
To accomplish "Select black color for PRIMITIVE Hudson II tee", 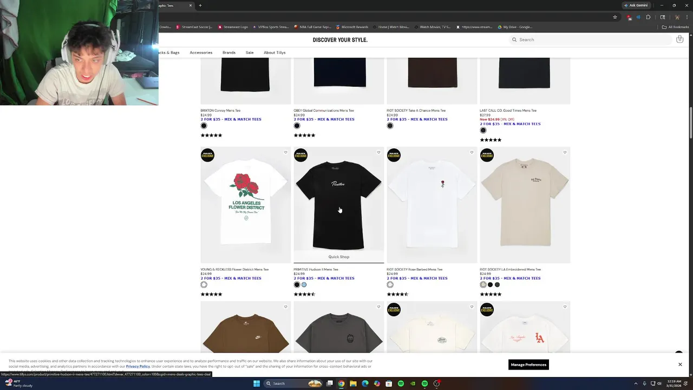I will (297, 284).
